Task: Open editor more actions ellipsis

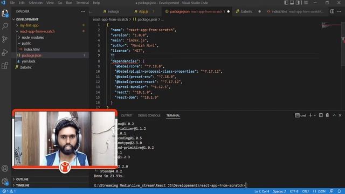Action: tap(339, 11)
